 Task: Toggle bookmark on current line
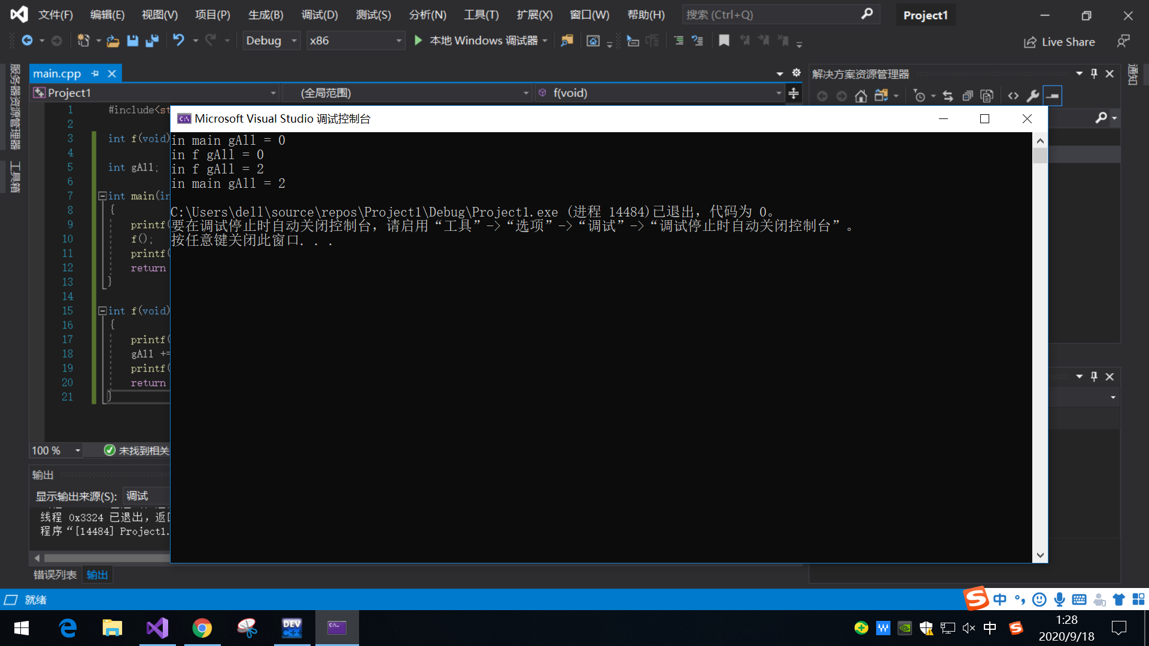click(x=724, y=41)
